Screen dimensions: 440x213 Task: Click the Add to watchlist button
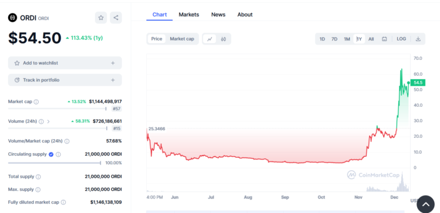pos(65,63)
